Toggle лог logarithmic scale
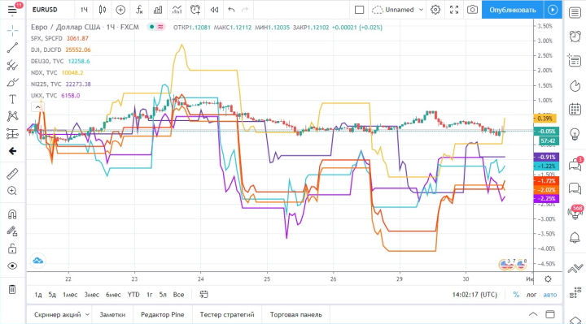This screenshot has height=324, width=586. 531,295
